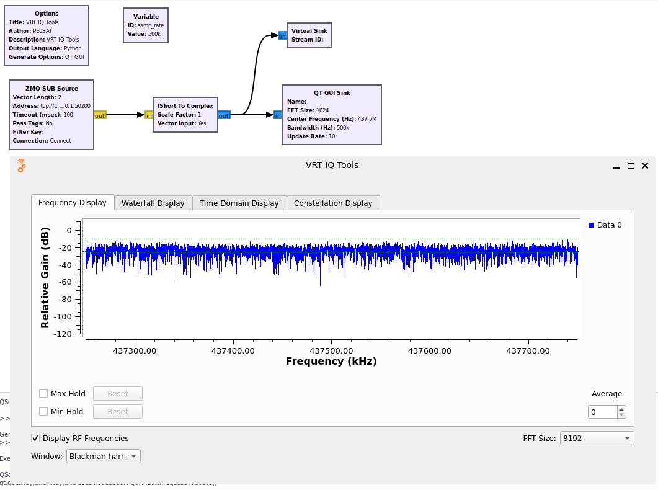Click Generate Options: QT GUI text
Viewport: 658px width, 490px height.
(x=46, y=57)
